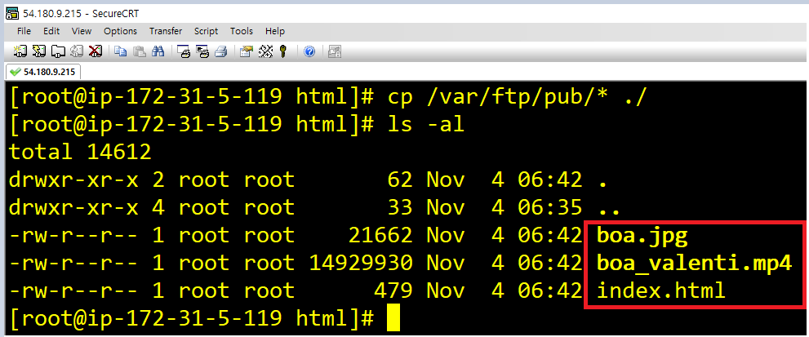
Task: Open the File menu
Action: pos(24,31)
